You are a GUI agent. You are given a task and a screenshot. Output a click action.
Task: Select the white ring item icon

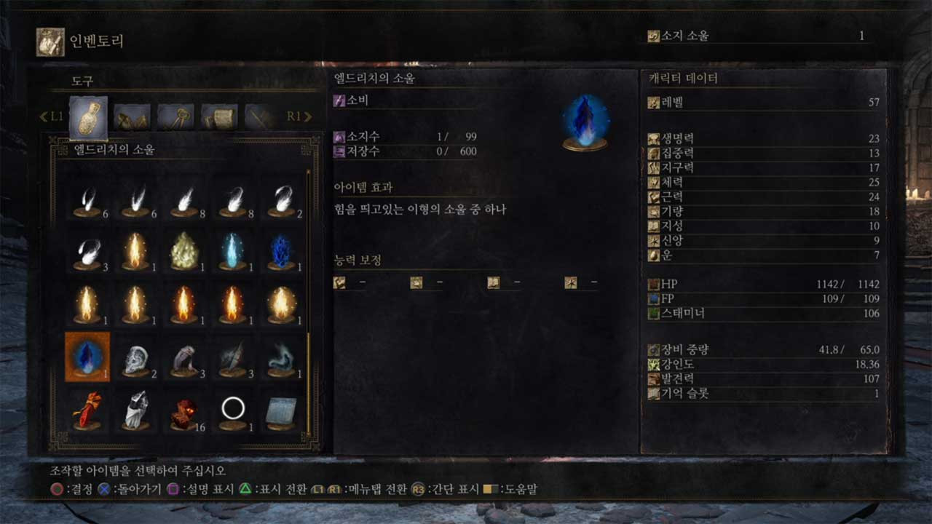(233, 411)
